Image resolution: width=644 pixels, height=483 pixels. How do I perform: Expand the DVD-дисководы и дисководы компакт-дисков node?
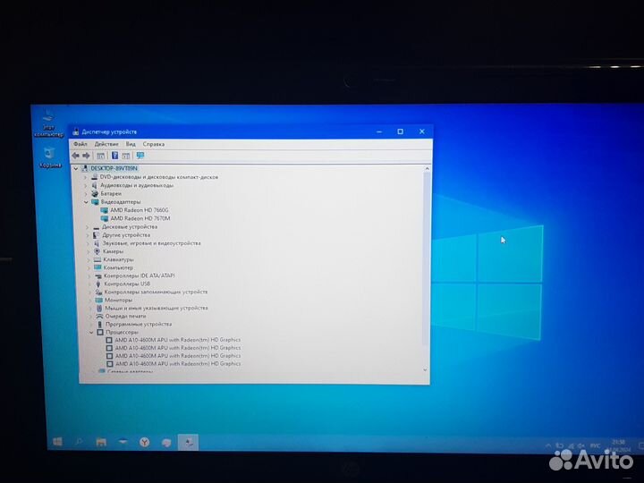[x=86, y=177]
